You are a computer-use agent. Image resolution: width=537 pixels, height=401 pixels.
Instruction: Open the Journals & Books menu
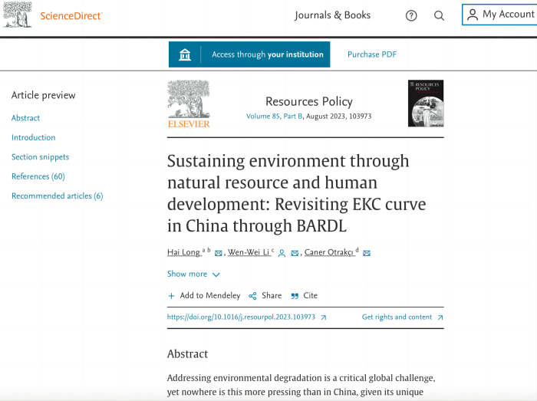tap(332, 15)
